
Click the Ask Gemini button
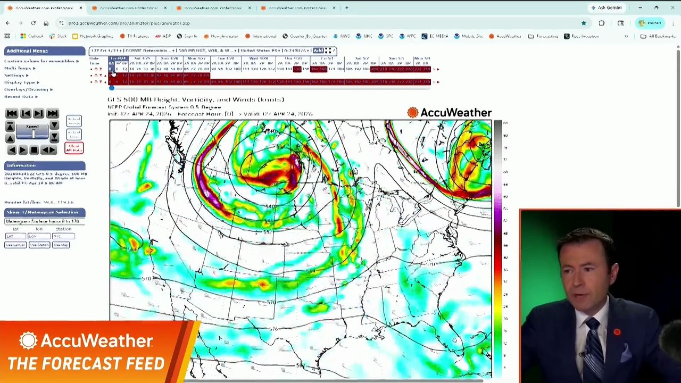tap(606, 8)
